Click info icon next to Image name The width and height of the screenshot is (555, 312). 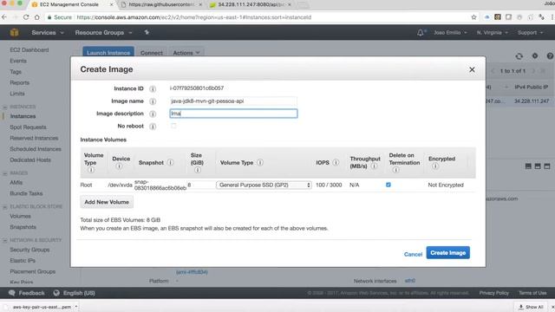pos(153,101)
